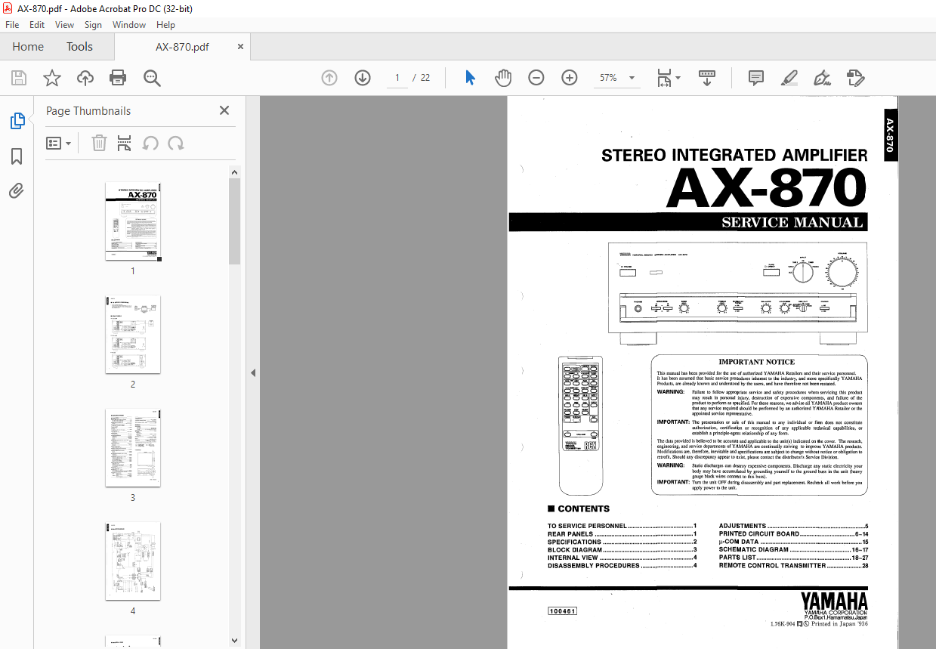Click the scrolling mode keyboard icon

(707, 78)
